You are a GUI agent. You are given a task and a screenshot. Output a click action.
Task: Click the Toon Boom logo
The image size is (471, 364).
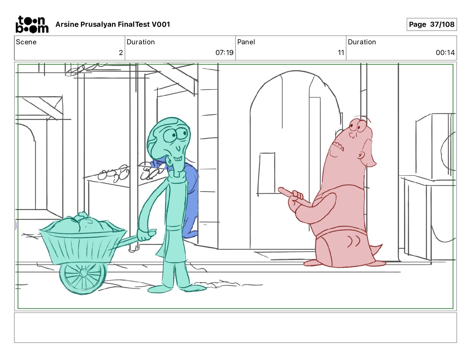[32, 24]
